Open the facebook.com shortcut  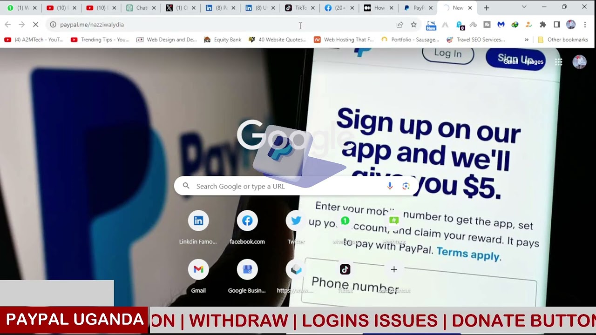247,228
